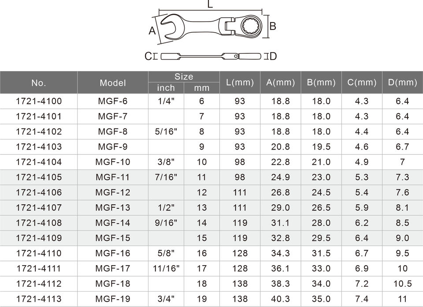423x307 pixels.
Task: Click part number 1721-4100
Action: pos(39,101)
